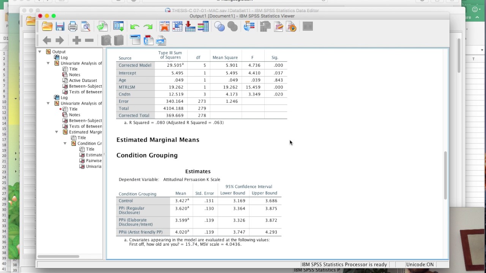Click the run script document icon
The image size is (486, 273).
click(291, 26)
